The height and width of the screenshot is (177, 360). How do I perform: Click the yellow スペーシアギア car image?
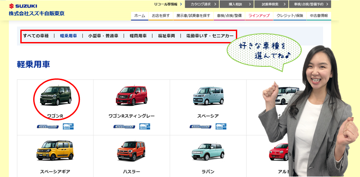55,150
